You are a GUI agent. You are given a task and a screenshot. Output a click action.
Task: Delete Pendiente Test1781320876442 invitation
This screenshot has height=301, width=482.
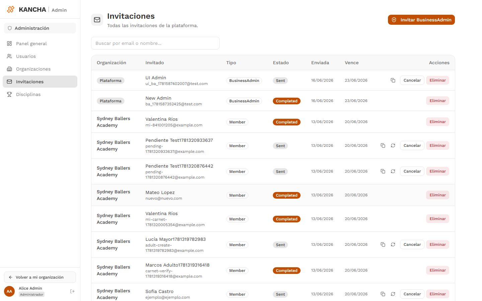[x=437, y=171]
